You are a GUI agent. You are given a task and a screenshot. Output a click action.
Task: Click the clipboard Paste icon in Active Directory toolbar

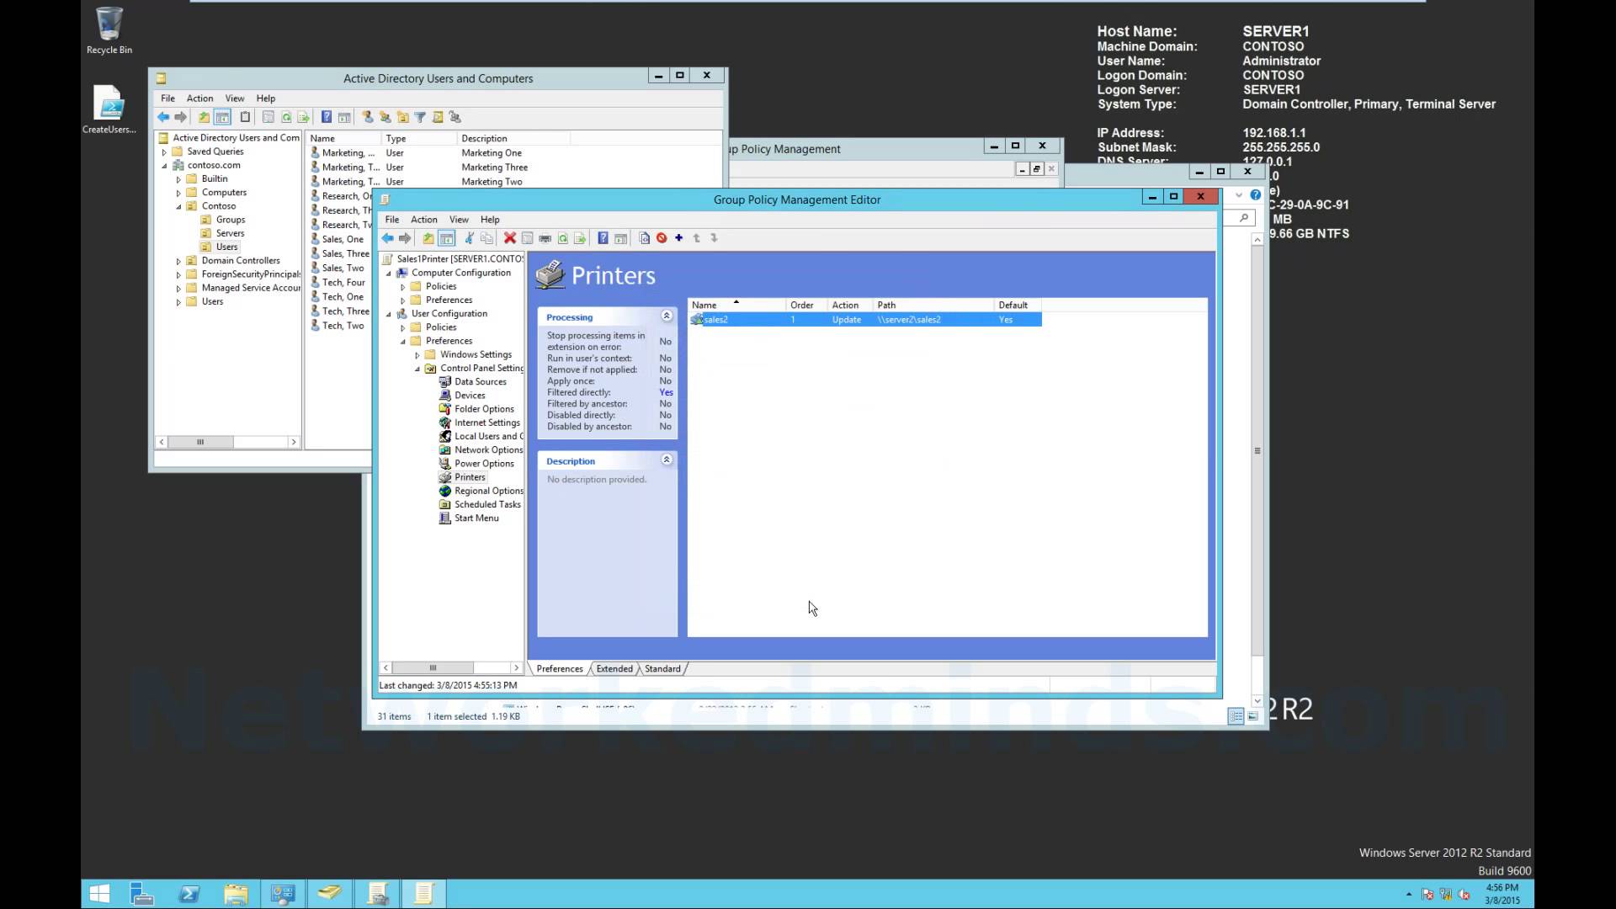(x=245, y=117)
